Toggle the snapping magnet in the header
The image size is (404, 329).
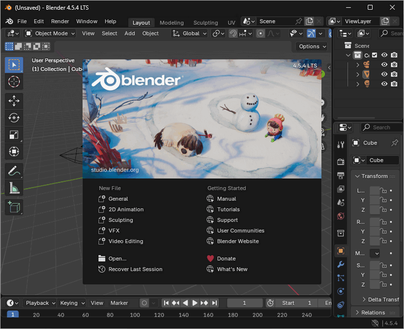(x=233, y=33)
